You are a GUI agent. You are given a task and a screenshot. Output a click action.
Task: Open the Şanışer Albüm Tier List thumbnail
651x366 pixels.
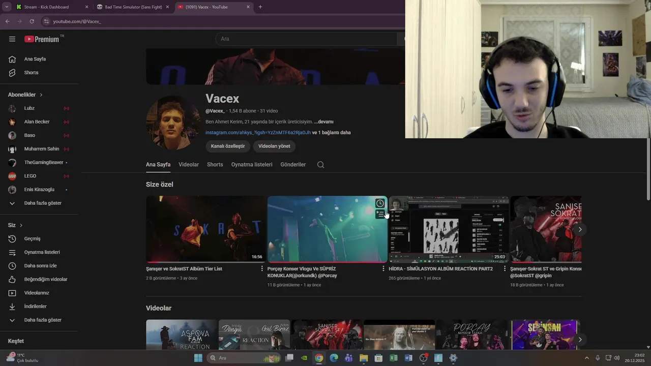pos(205,229)
